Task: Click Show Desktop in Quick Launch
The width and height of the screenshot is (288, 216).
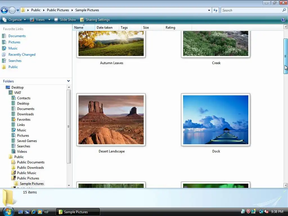Action: 20,212
